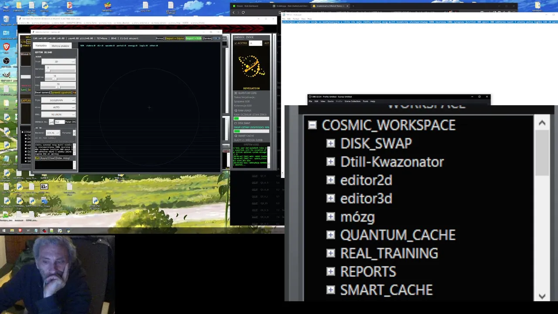Click the QUANTUM CORE panel icon
Image resolution: width=558 pixels, height=314 pixels.
(x=236, y=93)
